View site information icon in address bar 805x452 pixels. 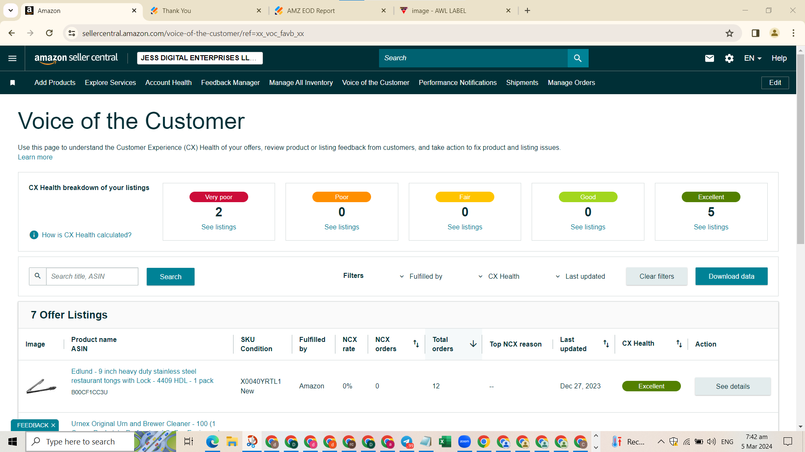click(x=72, y=33)
